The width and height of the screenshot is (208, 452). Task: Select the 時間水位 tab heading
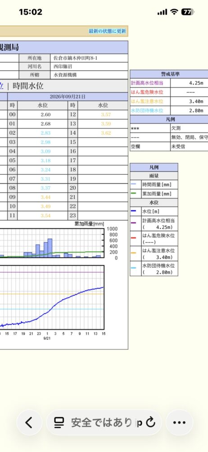(x=28, y=86)
